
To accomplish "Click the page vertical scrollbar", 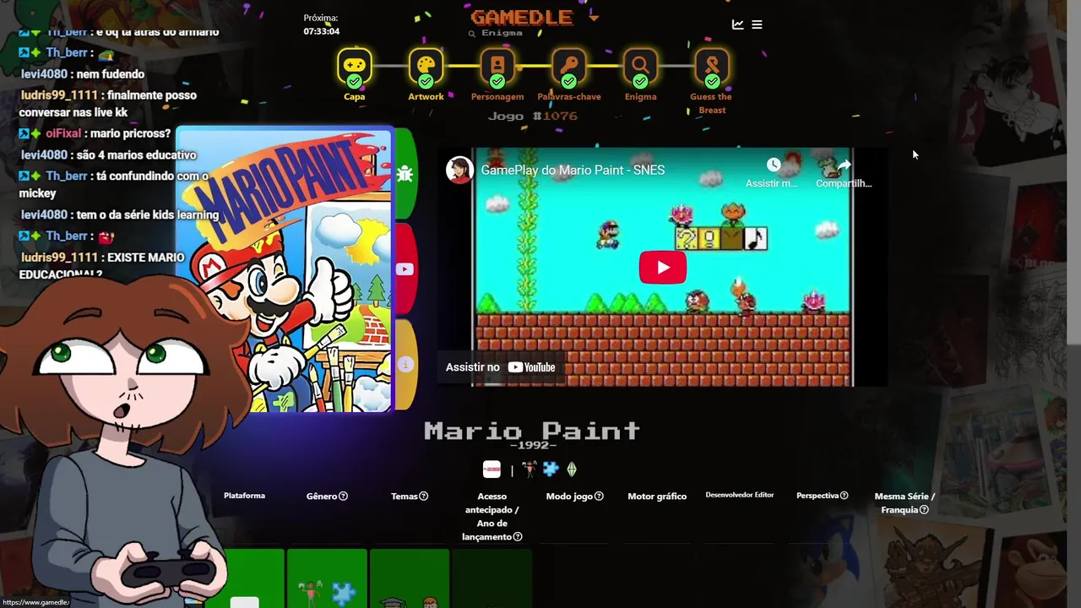I will pos(1074,172).
